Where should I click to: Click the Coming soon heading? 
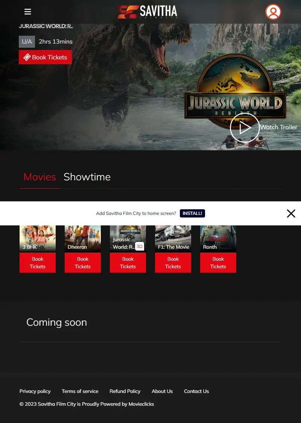[x=57, y=322]
